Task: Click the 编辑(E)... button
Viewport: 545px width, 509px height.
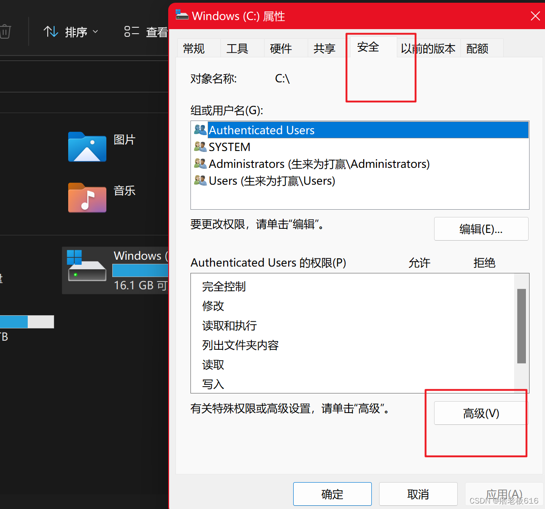Action: (481, 229)
